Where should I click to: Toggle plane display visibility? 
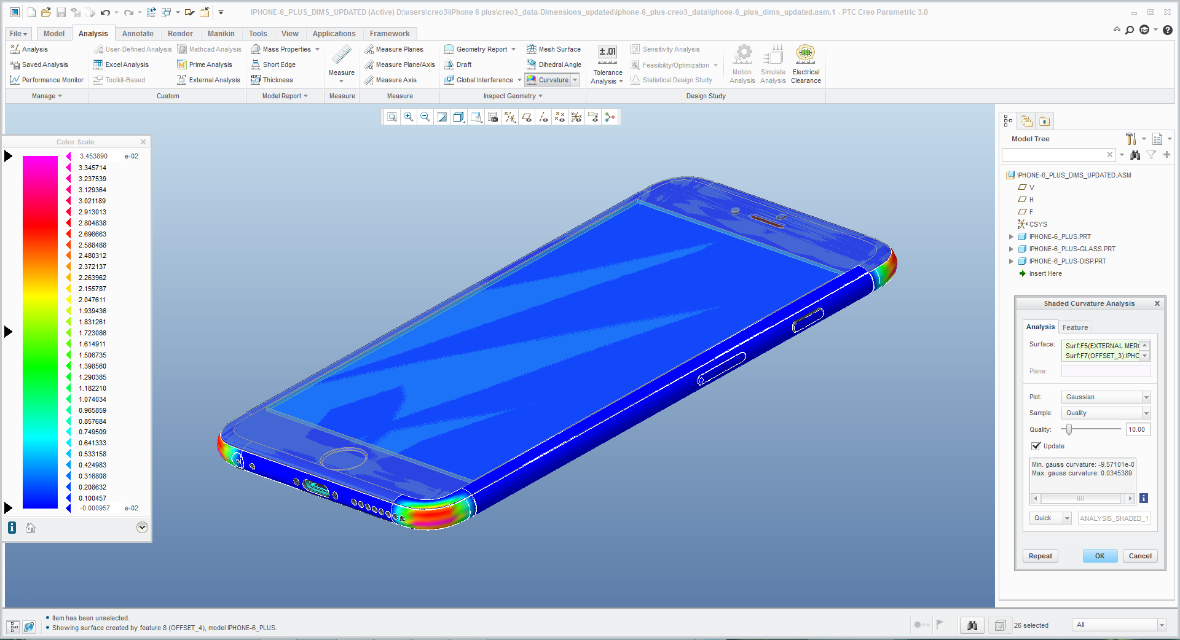527,117
